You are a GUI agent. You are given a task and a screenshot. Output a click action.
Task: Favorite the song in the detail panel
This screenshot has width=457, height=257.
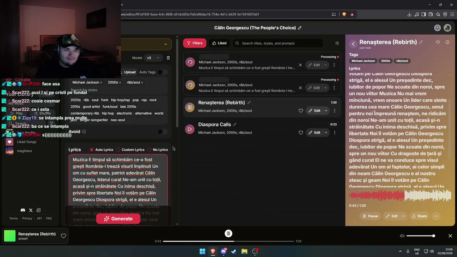point(438,42)
